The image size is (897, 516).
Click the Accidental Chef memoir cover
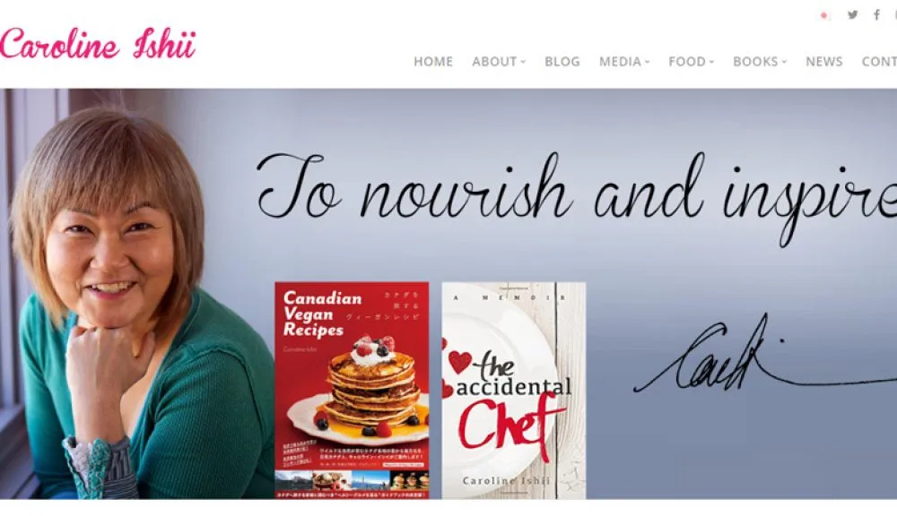pos(514,391)
